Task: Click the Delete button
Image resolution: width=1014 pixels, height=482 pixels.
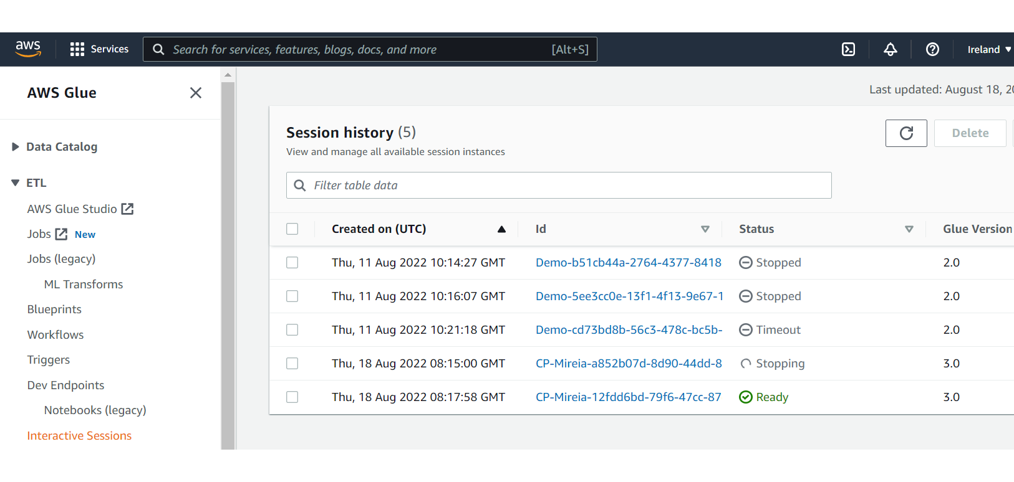Action: (970, 133)
